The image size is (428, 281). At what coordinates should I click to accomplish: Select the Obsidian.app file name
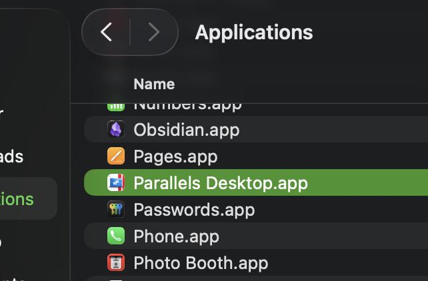(x=186, y=129)
